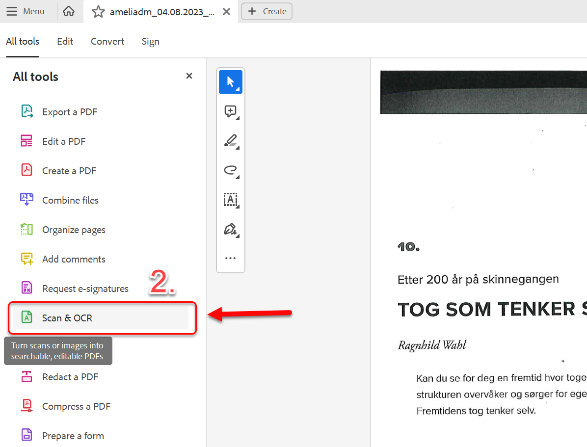The width and height of the screenshot is (587, 447).
Task: Open the Scan & OCR tool label
Action: pyautogui.click(x=67, y=318)
